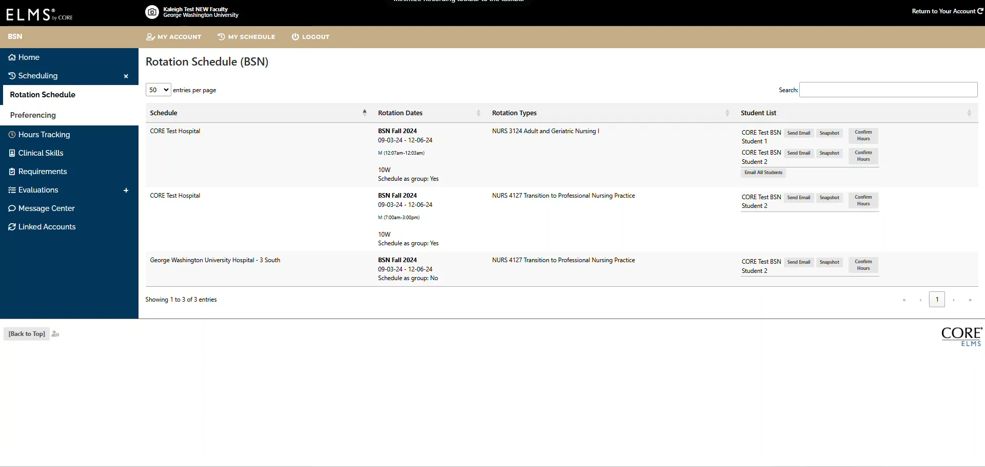Screen dimensions: 985x467
Task: Send Email in CORE Test Hospital NURS 4127 row
Action: (799, 198)
